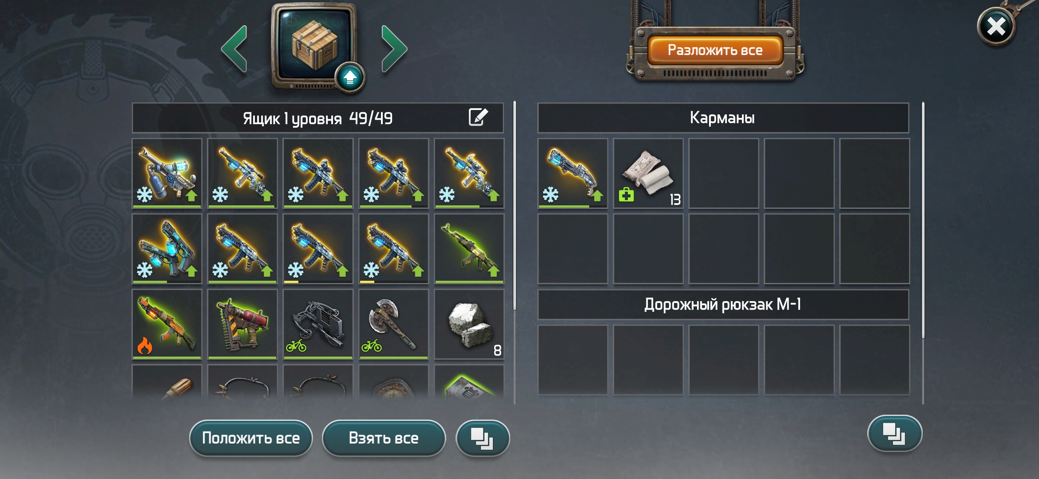The height and width of the screenshot is (479, 1039).
Task: Select the limestone stack of 8
Action: coord(469,324)
